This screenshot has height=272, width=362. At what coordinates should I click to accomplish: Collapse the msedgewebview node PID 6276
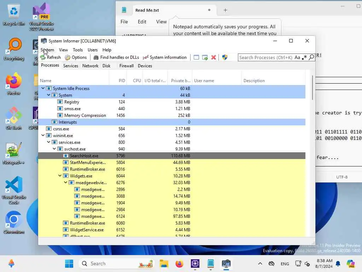coord(65,182)
